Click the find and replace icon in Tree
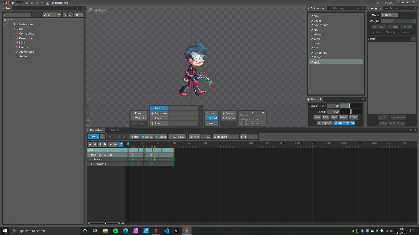This screenshot has width=419, height=235. [x=70, y=15]
